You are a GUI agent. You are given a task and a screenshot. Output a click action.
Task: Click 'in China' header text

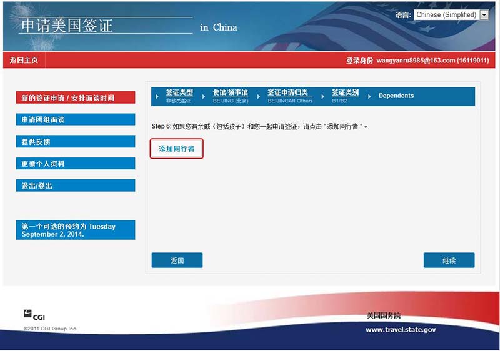tap(219, 27)
